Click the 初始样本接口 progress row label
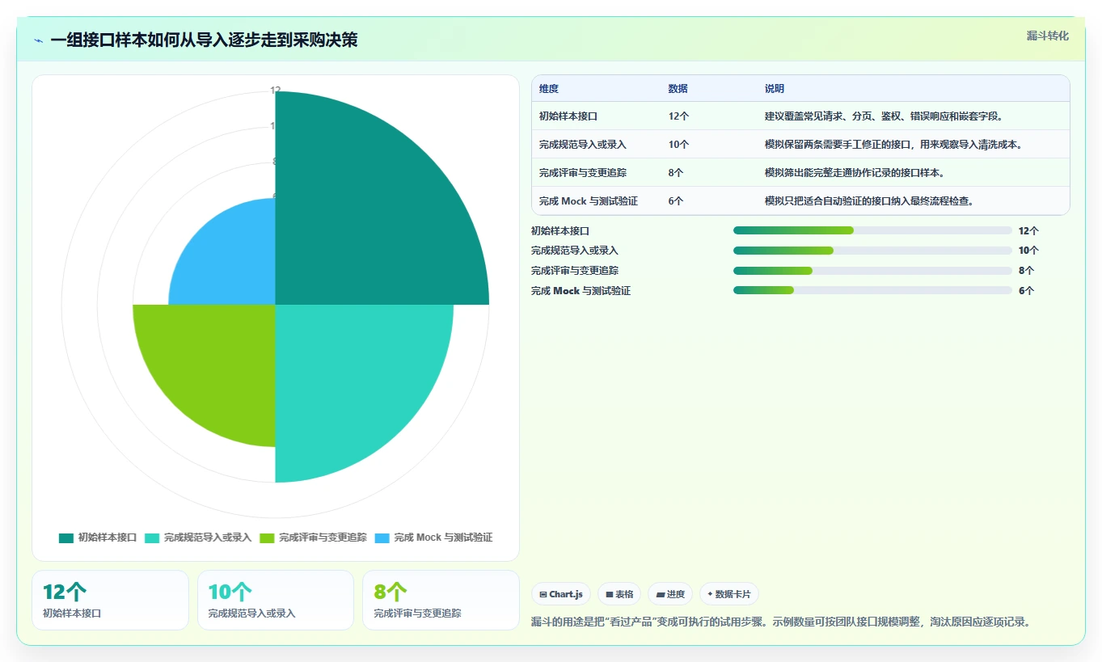The image size is (1102, 662). [560, 230]
